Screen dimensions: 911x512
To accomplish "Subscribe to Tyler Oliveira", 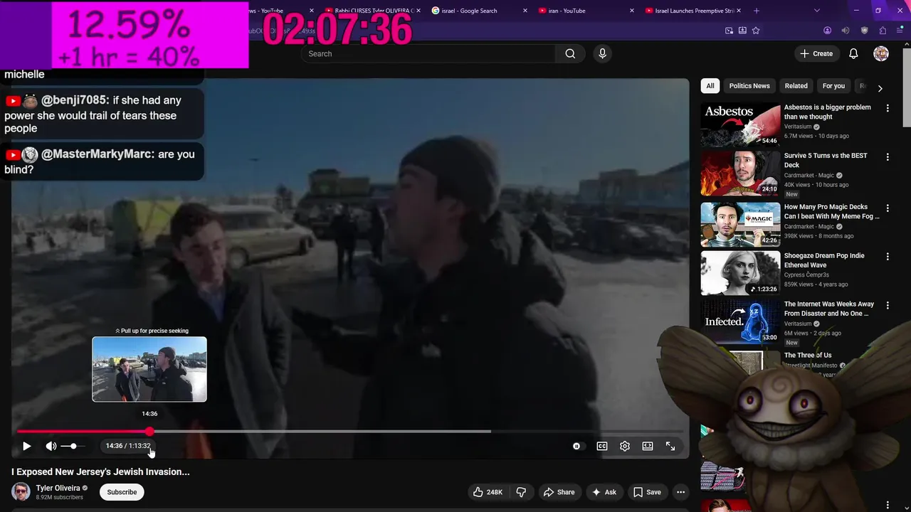I will tap(122, 492).
